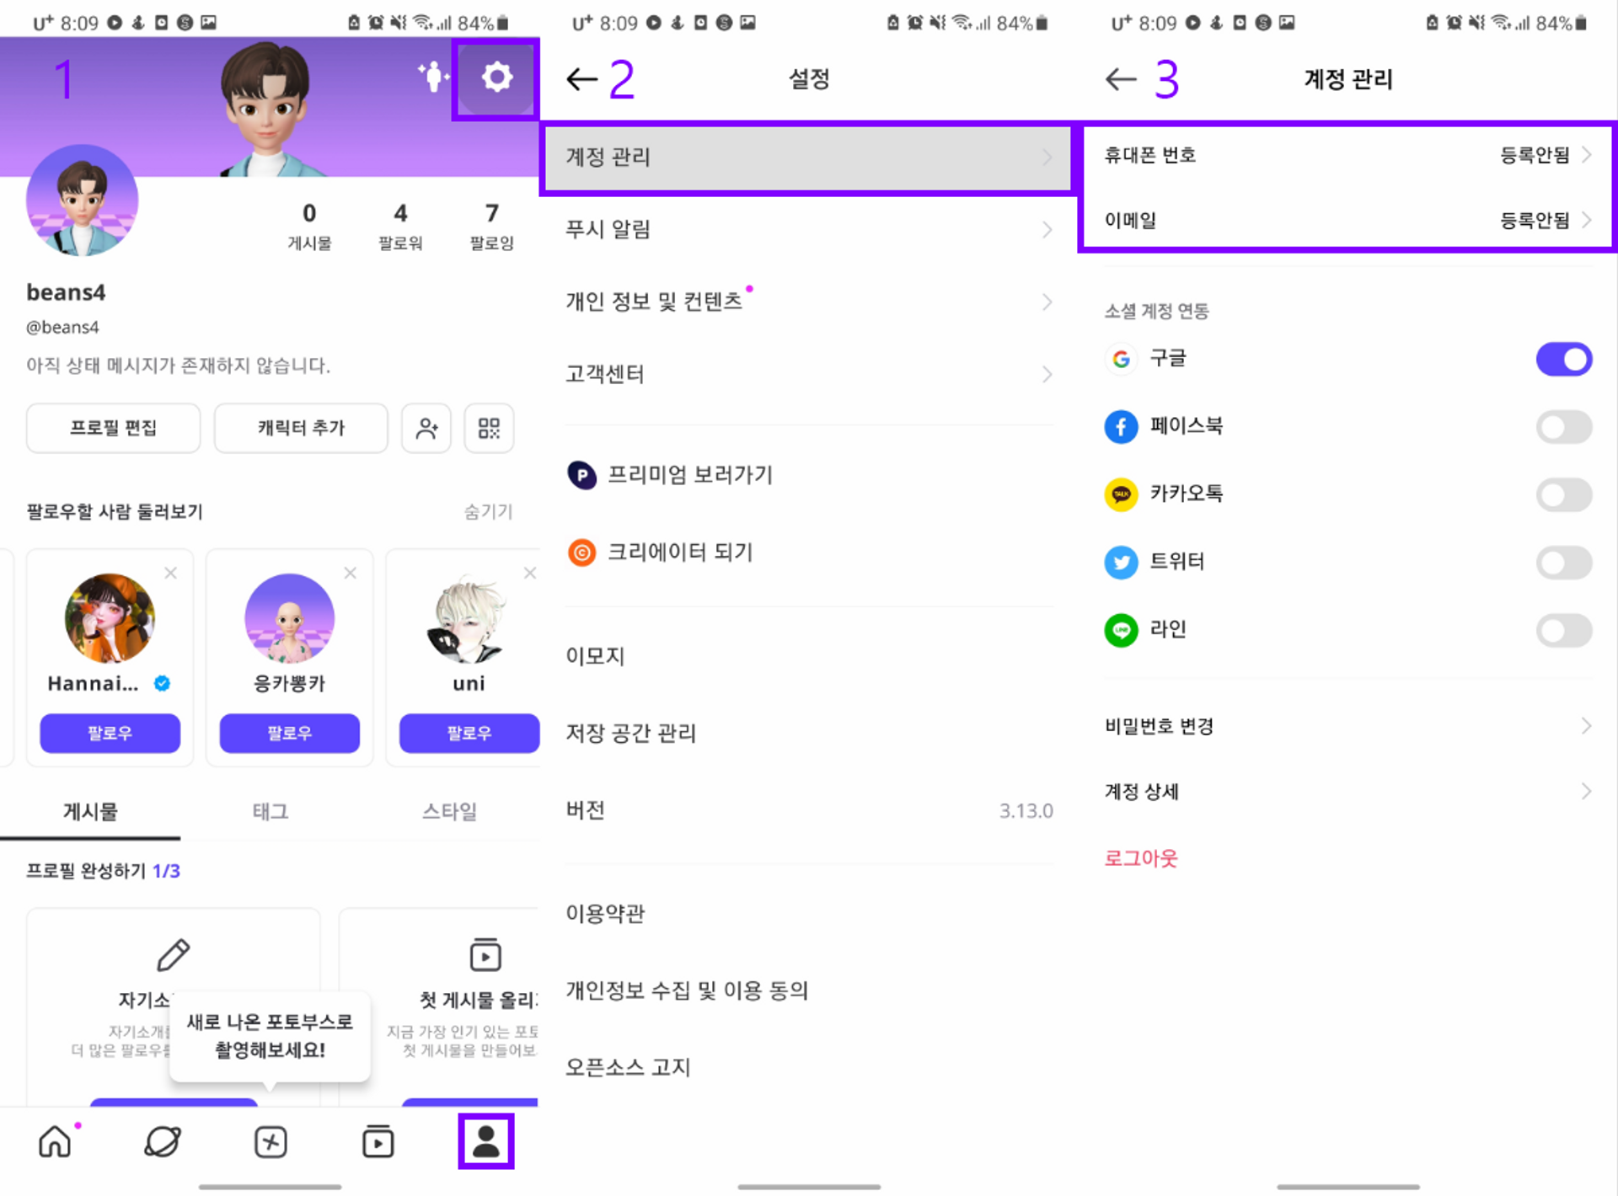Open settings via the gear icon

pyautogui.click(x=496, y=77)
